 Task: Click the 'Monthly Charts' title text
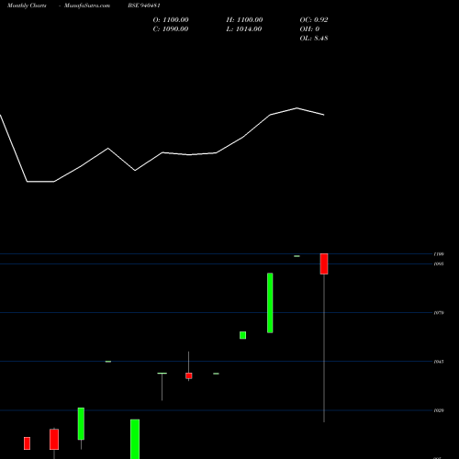27,6
